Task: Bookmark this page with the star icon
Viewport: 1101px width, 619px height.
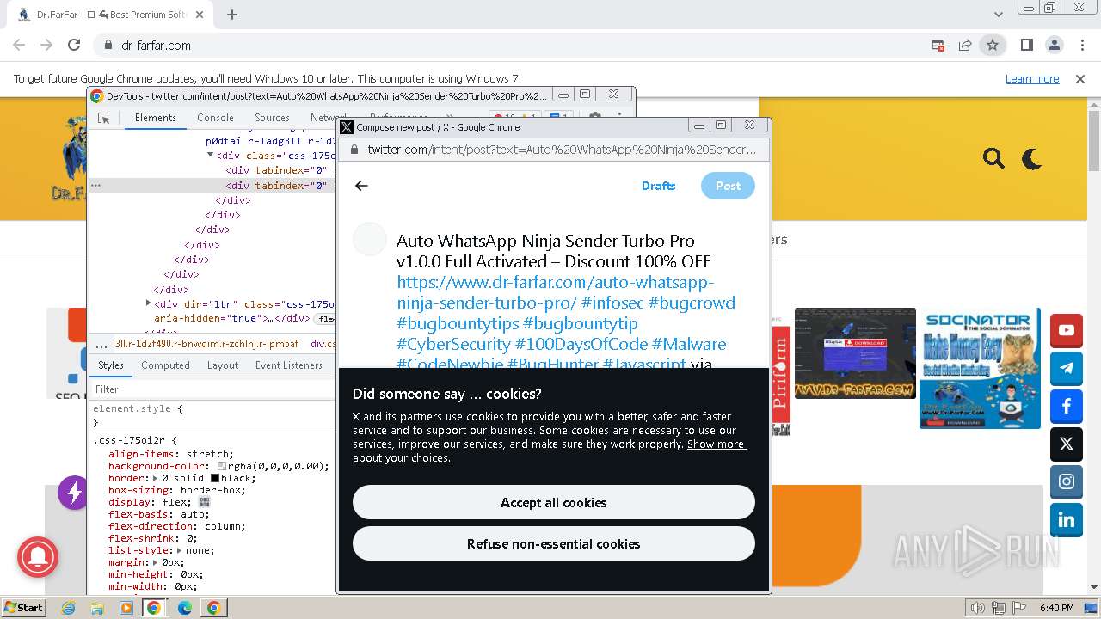Action: (x=993, y=45)
